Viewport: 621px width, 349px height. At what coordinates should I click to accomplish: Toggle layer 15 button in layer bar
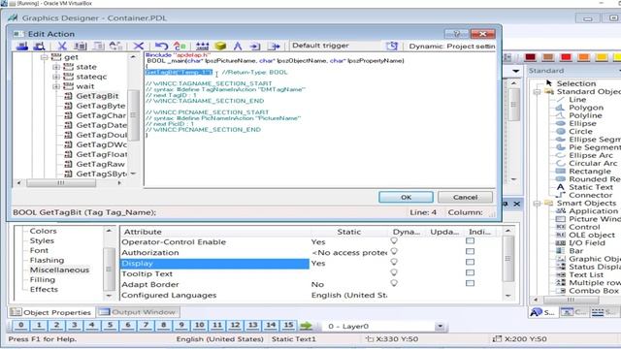(x=288, y=326)
